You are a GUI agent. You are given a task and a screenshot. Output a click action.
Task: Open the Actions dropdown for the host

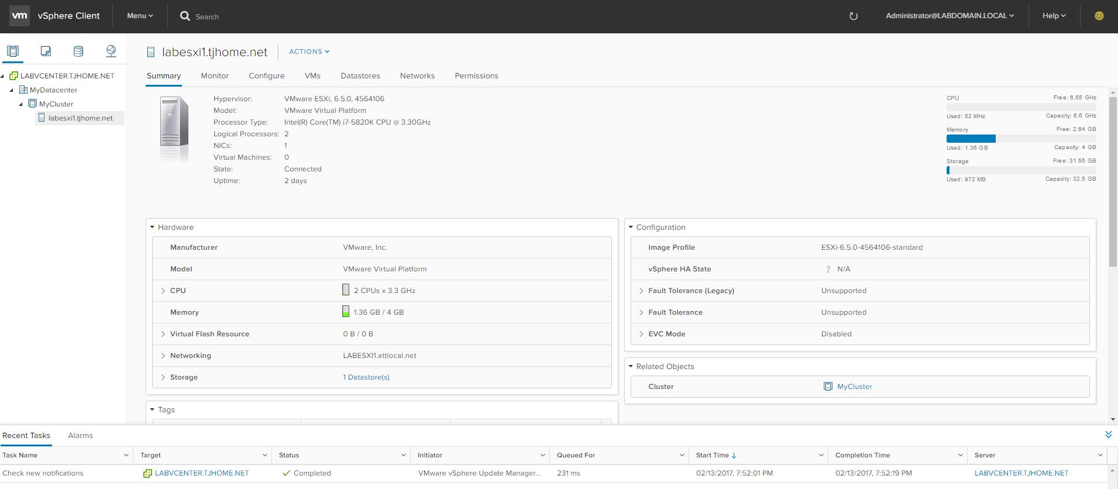309,51
